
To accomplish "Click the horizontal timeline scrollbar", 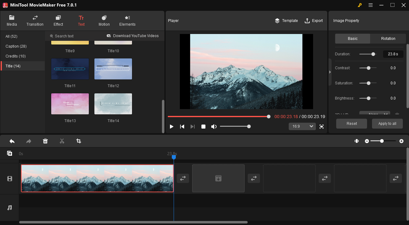I will click(x=133, y=222).
